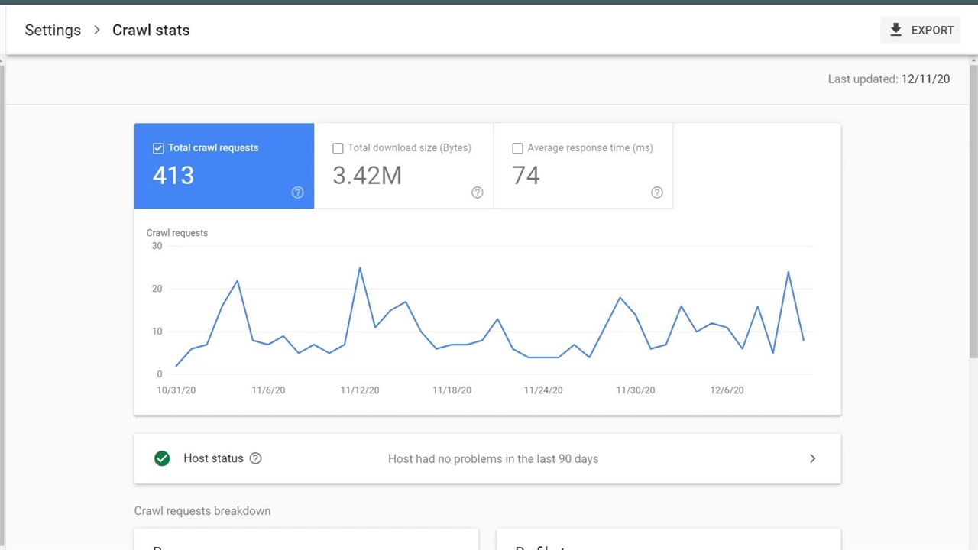Go back to Settings via breadcrumb

tap(53, 31)
